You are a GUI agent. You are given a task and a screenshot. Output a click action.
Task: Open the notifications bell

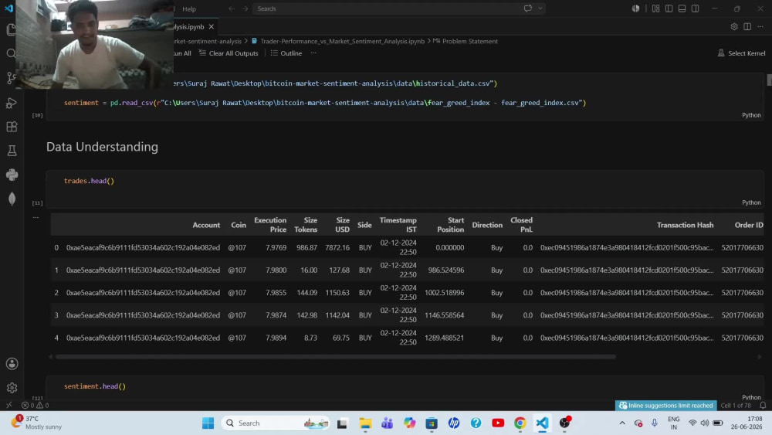[763, 406]
